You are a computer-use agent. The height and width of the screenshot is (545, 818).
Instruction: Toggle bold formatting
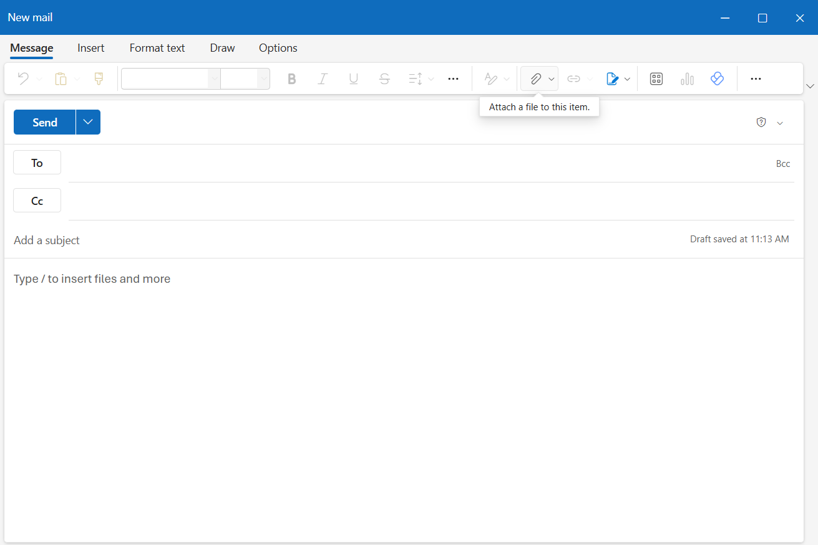[291, 78]
